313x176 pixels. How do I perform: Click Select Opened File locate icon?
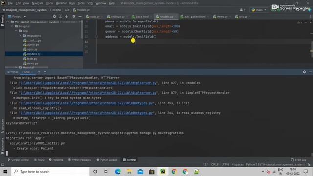[x=54, y=16]
